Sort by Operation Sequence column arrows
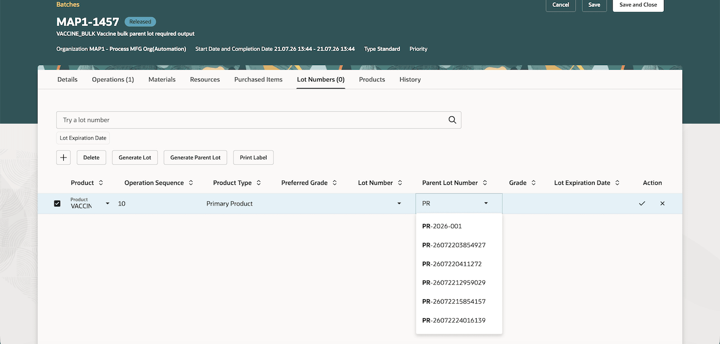Viewport: 720px width, 344px height. click(191, 183)
